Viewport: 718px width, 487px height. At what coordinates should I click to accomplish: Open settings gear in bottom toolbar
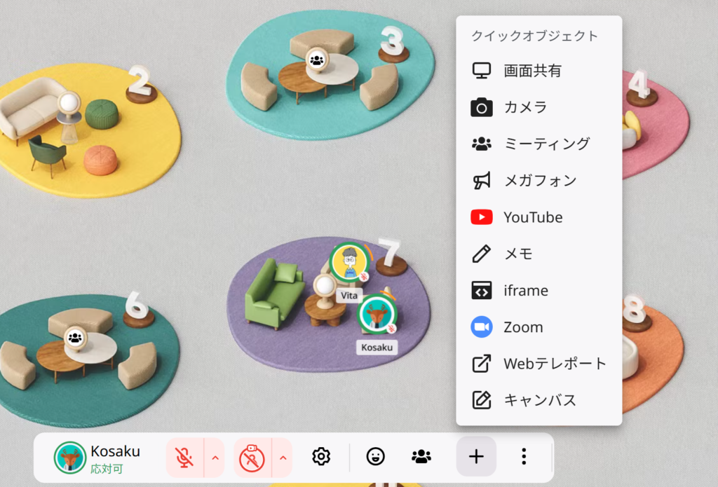321,457
